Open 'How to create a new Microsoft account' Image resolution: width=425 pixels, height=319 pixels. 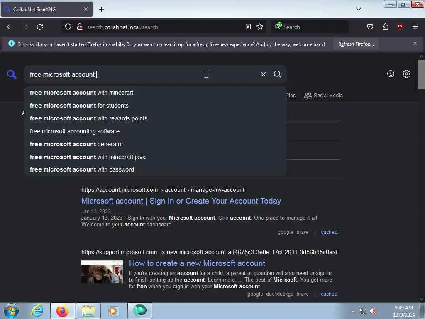click(x=197, y=263)
